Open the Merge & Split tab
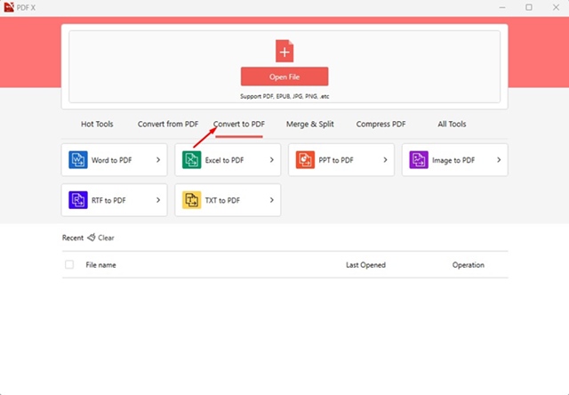 tap(310, 125)
